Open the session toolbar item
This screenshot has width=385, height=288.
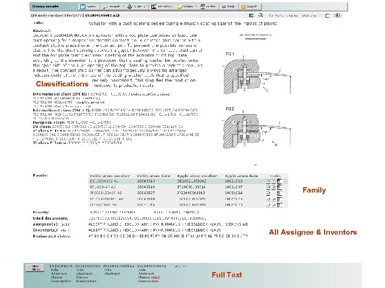pos(161,6)
